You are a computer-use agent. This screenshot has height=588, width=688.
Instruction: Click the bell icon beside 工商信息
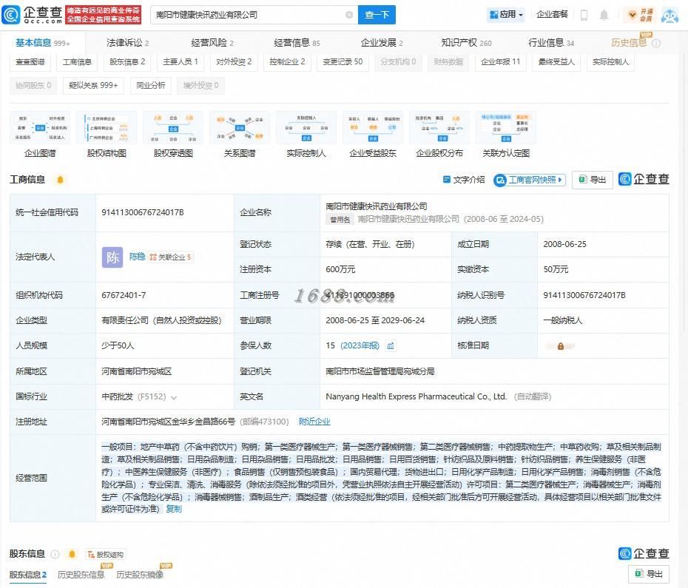(60, 180)
